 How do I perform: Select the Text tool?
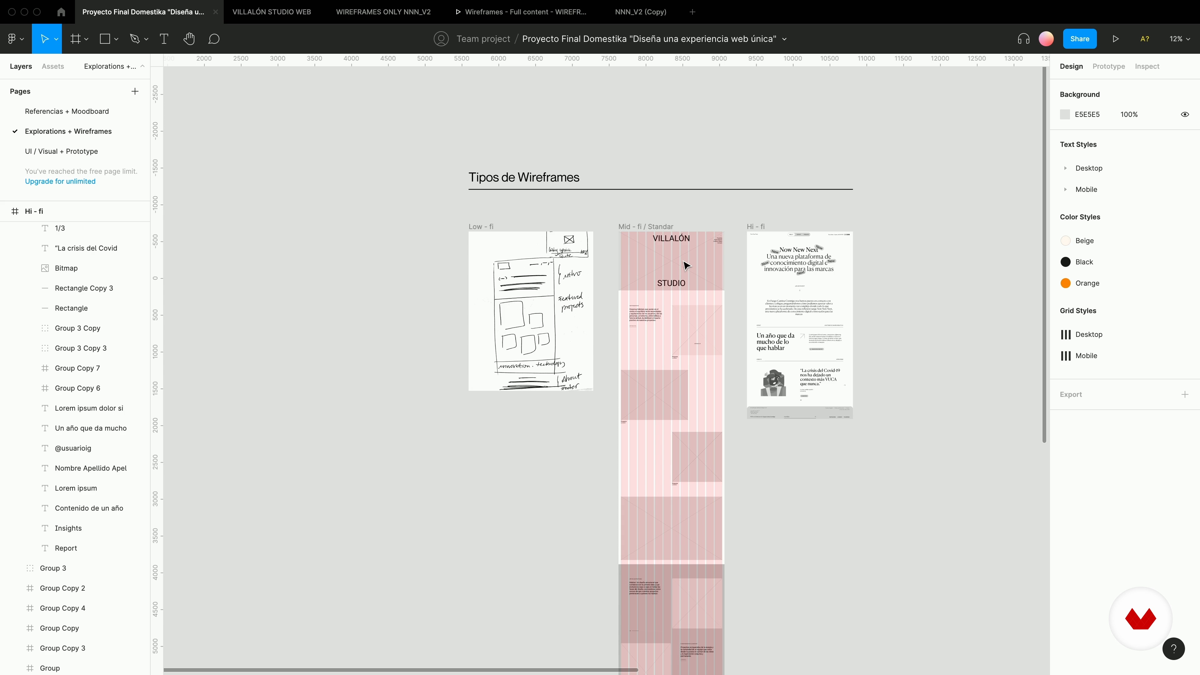[x=164, y=39]
